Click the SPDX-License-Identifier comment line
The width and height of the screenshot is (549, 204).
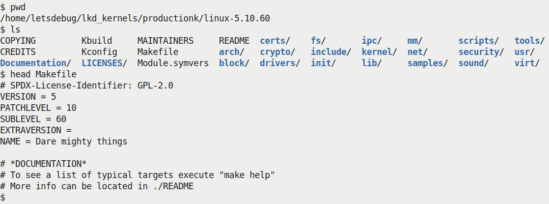(x=87, y=86)
